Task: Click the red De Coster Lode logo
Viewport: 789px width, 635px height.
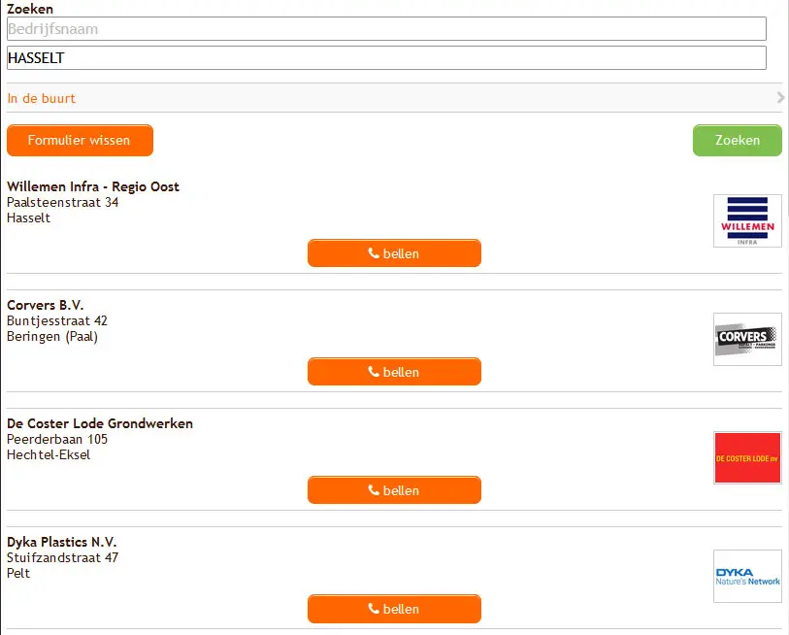Action: [x=747, y=457]
